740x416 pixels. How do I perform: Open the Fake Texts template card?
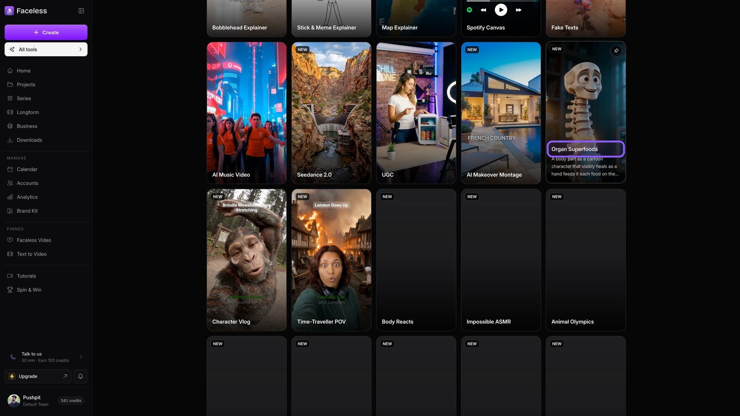coord(586,18)
